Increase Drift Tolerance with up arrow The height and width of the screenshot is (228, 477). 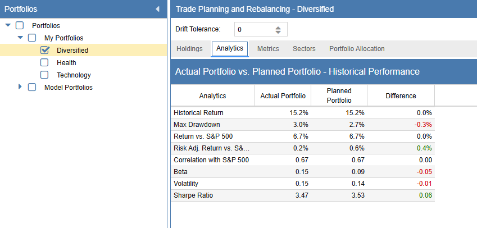[278, 27]
